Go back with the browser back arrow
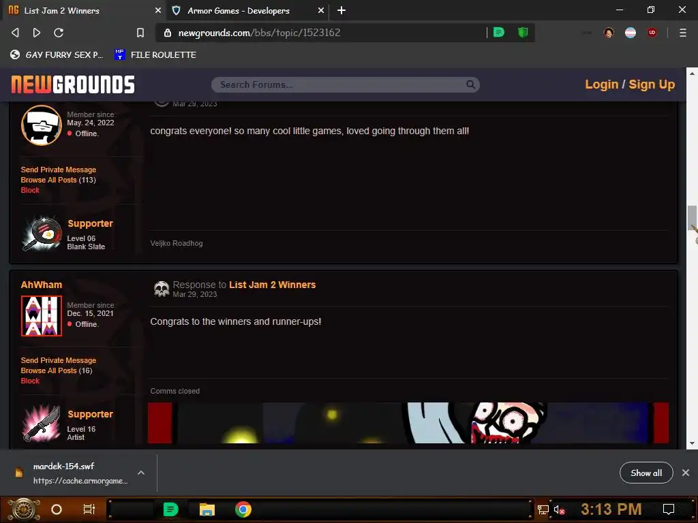The width and height of the screenshot is (698, 523). click(x=15, y=33)
